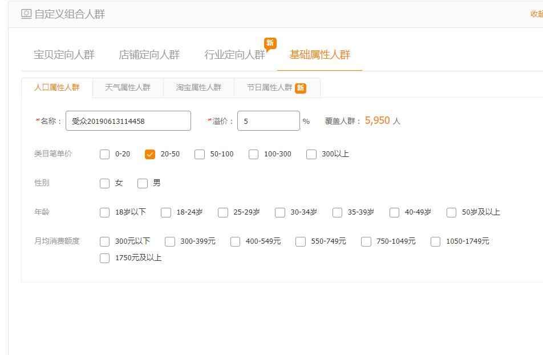Open the 节日属性人群 sub-tab
This screenshot has height=355, width=543.
268,87
